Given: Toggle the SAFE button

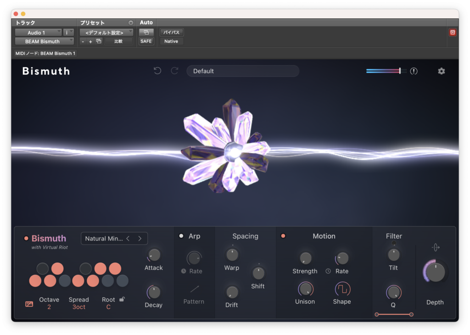Looking at the screenshot, I should pos(146,41).
